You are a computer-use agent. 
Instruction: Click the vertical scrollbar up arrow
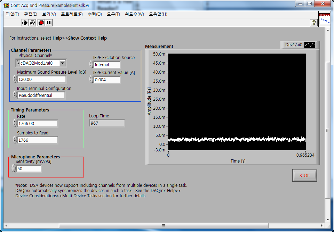point(328,31)
